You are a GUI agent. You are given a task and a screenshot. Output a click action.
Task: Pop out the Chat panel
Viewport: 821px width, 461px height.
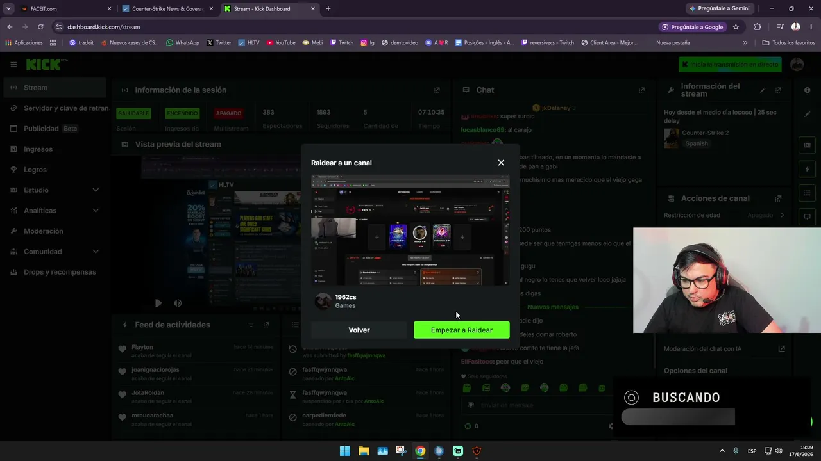click(x=641, y=90)
